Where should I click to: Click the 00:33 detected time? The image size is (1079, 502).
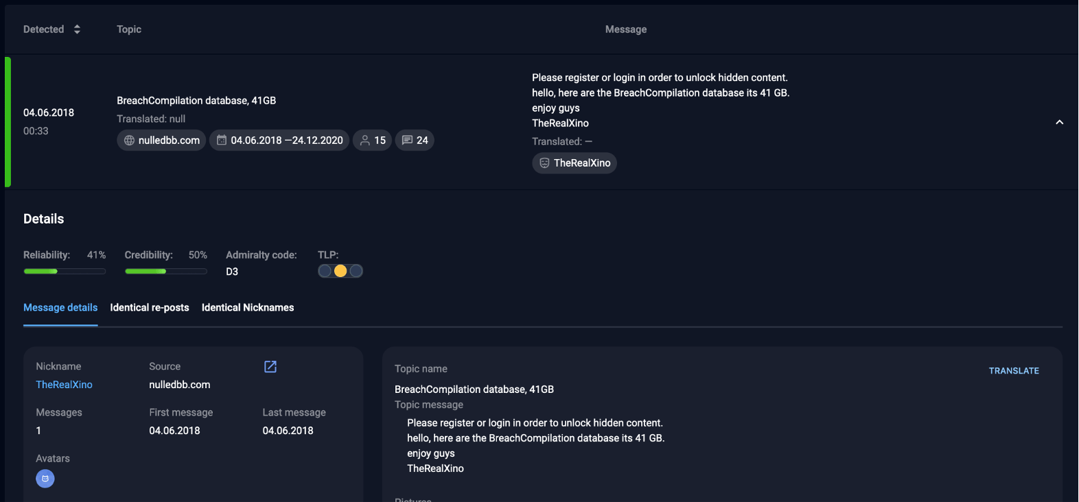pyautogui.click(x=36, y=131)
